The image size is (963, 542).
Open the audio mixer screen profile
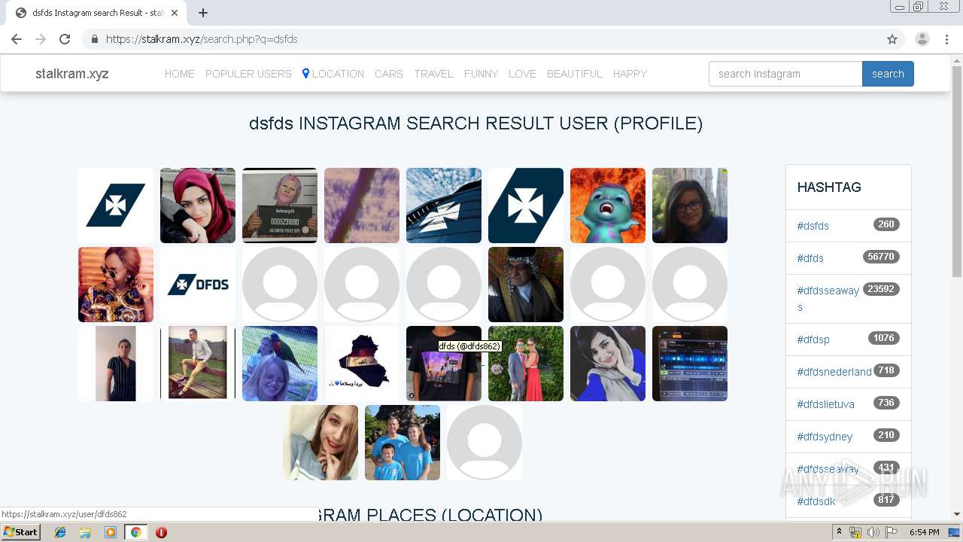coord(690,364)
